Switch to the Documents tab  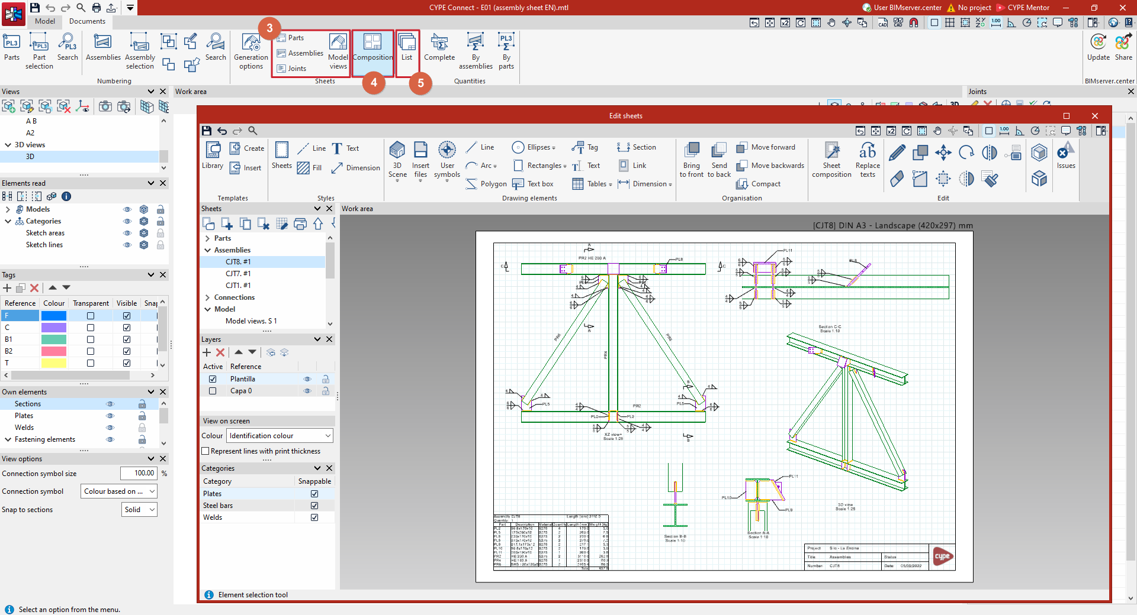coord(87,21)
